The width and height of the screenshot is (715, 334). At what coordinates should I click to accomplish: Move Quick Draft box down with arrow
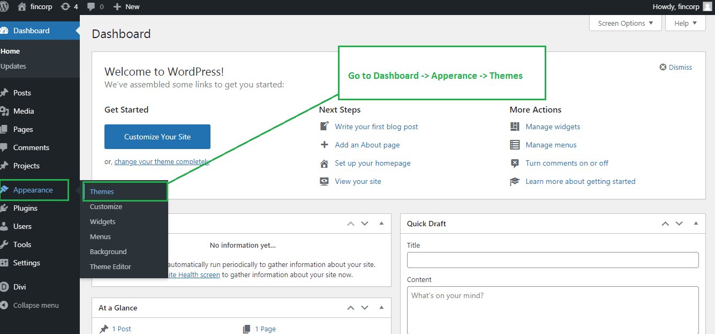click(679, 224)
